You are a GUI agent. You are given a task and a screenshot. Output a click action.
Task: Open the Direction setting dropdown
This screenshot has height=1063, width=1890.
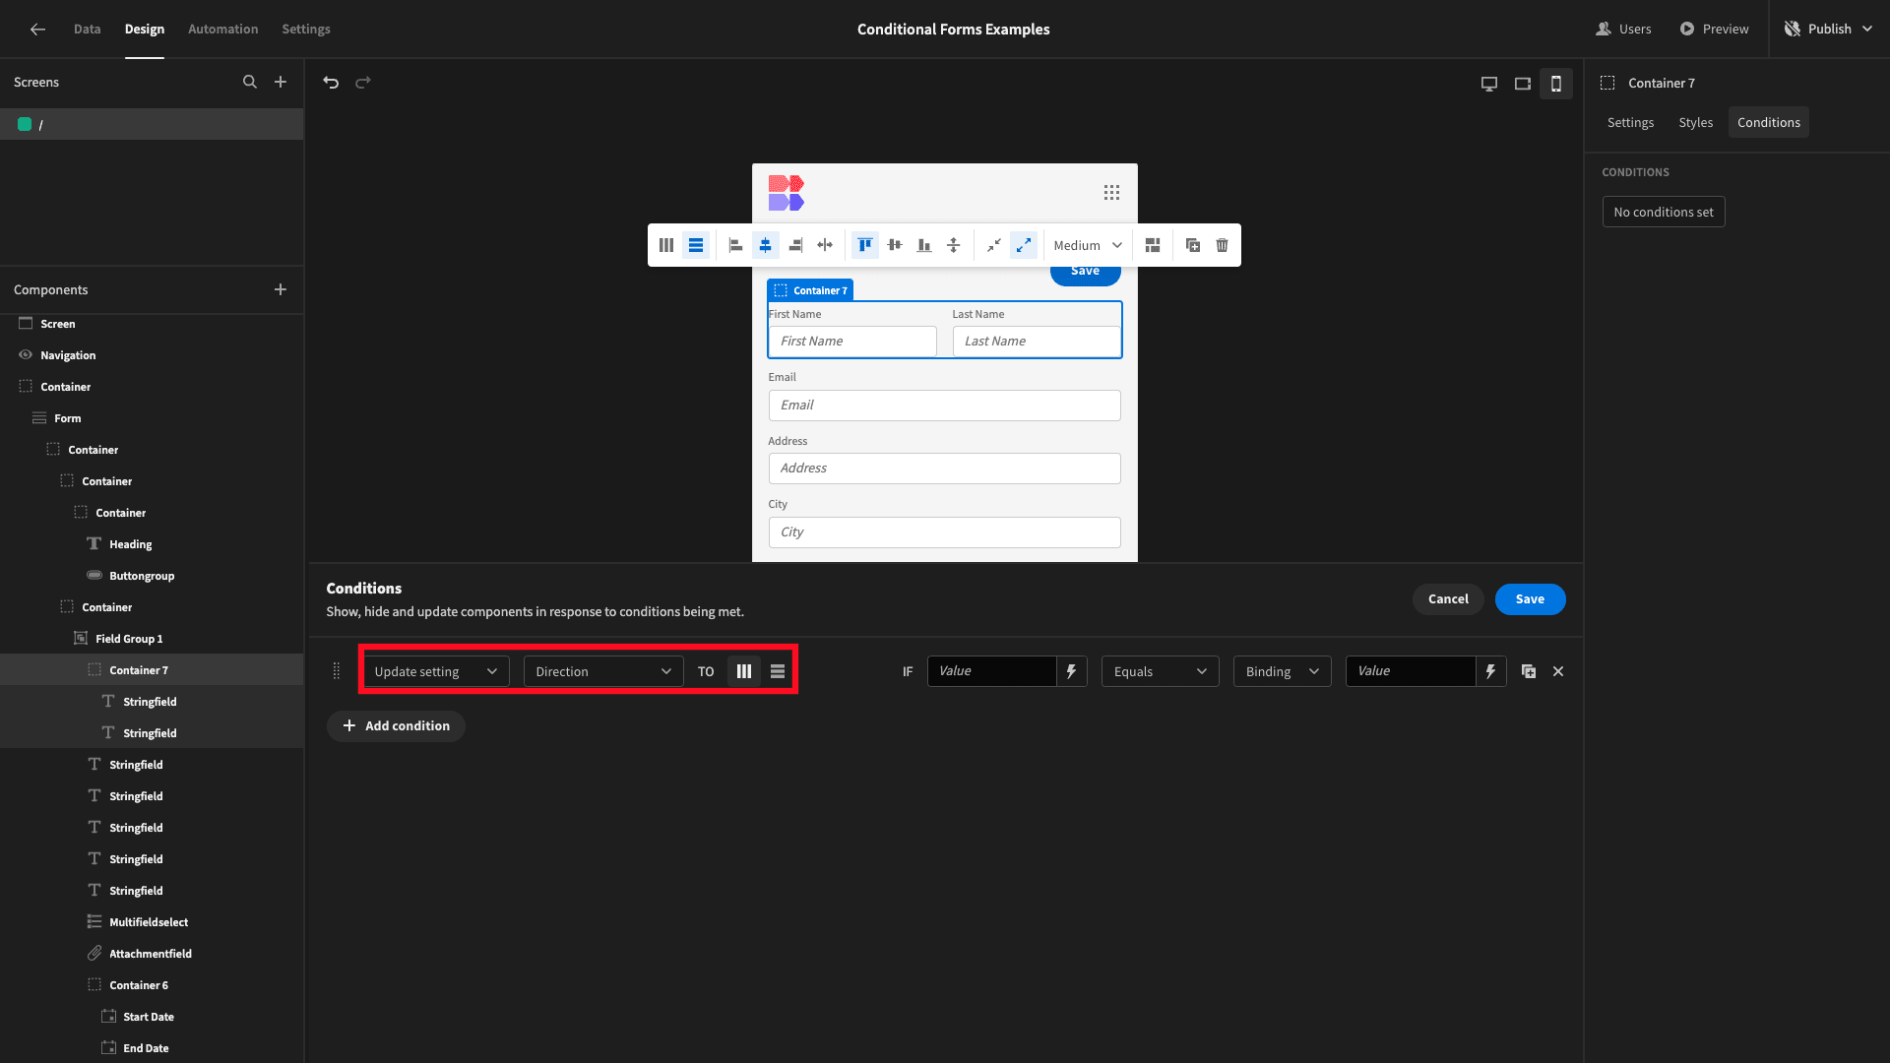tap(601, 671)
